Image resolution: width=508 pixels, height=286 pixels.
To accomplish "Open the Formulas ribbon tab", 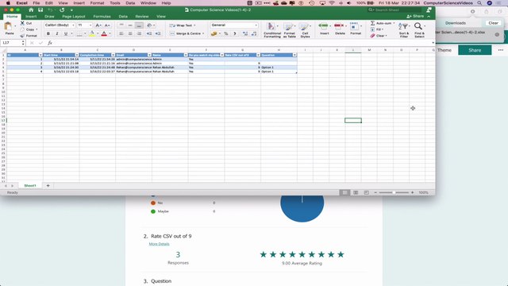I will (102, 17).
